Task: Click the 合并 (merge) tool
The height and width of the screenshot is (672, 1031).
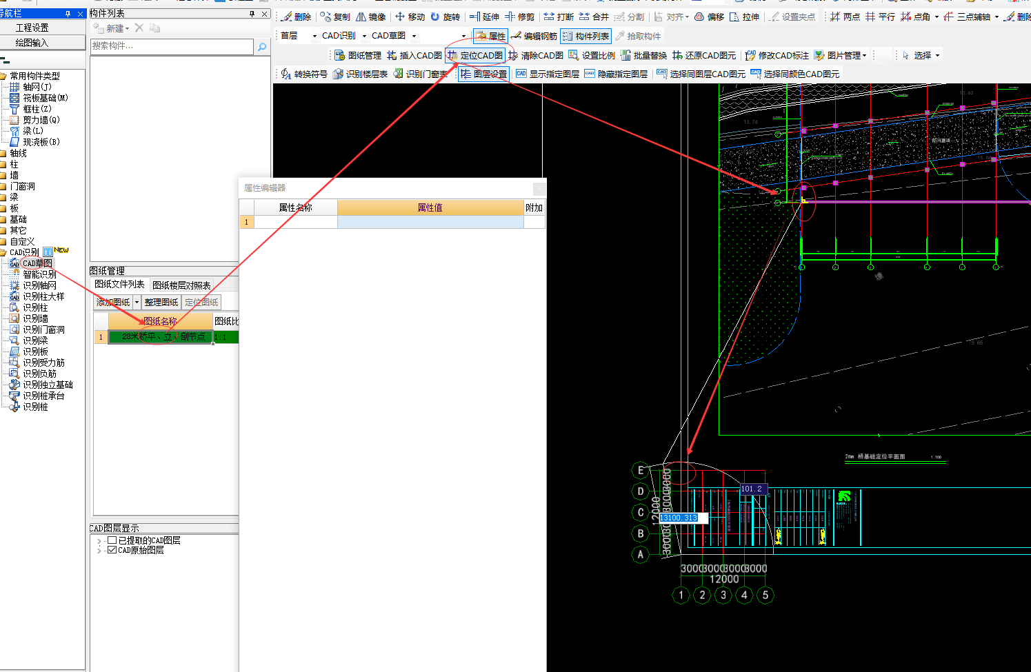Action: 594,17
